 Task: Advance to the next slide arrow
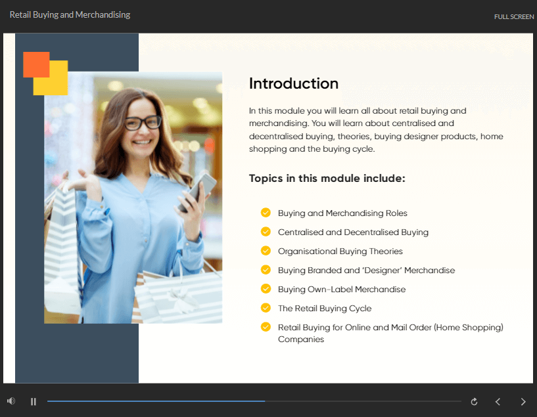(x=523, y=401)
